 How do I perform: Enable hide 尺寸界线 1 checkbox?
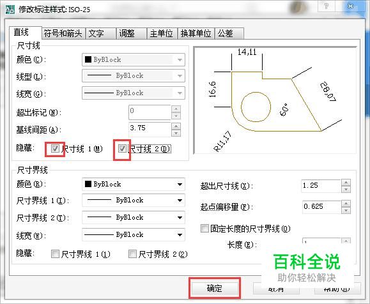click(55, 254)
